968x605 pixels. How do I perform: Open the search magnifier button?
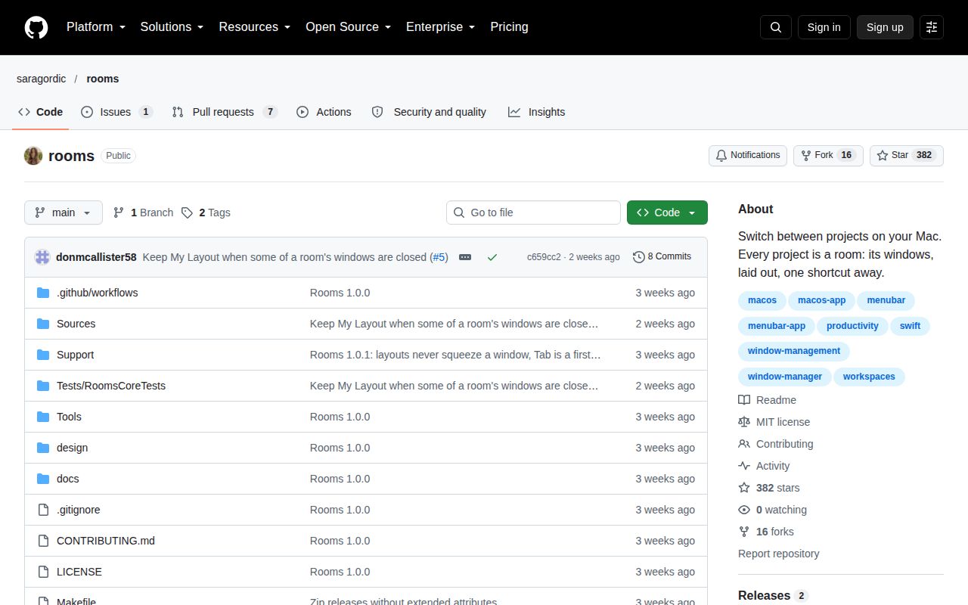(x=776, y=27)
